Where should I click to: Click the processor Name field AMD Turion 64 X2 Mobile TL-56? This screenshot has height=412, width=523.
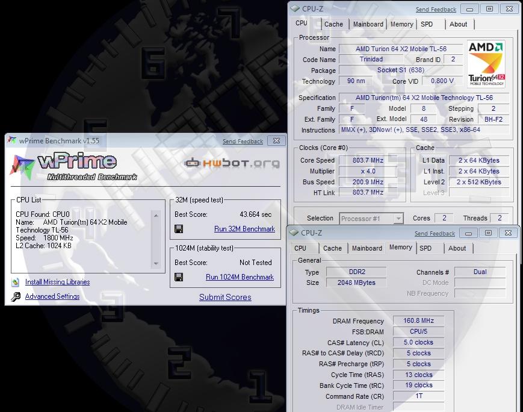(x=401, y=49)
